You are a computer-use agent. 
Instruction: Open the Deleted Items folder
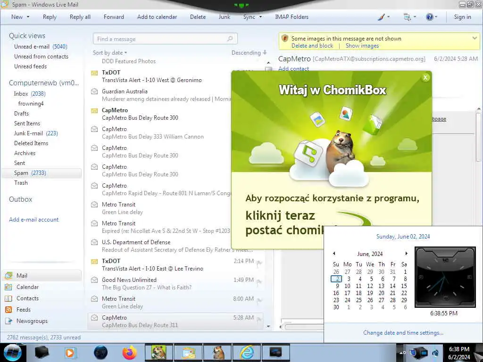click(x=31, y=143)
